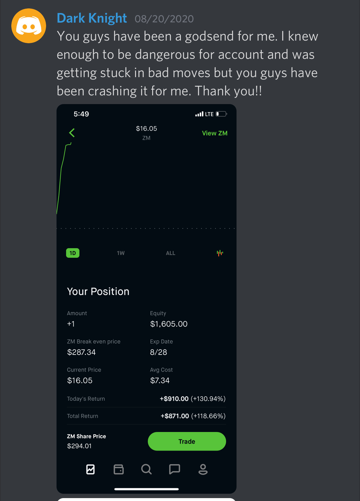Open the messages chat bubble tab
Screen dimensions: 360x501
click(174, 469)
